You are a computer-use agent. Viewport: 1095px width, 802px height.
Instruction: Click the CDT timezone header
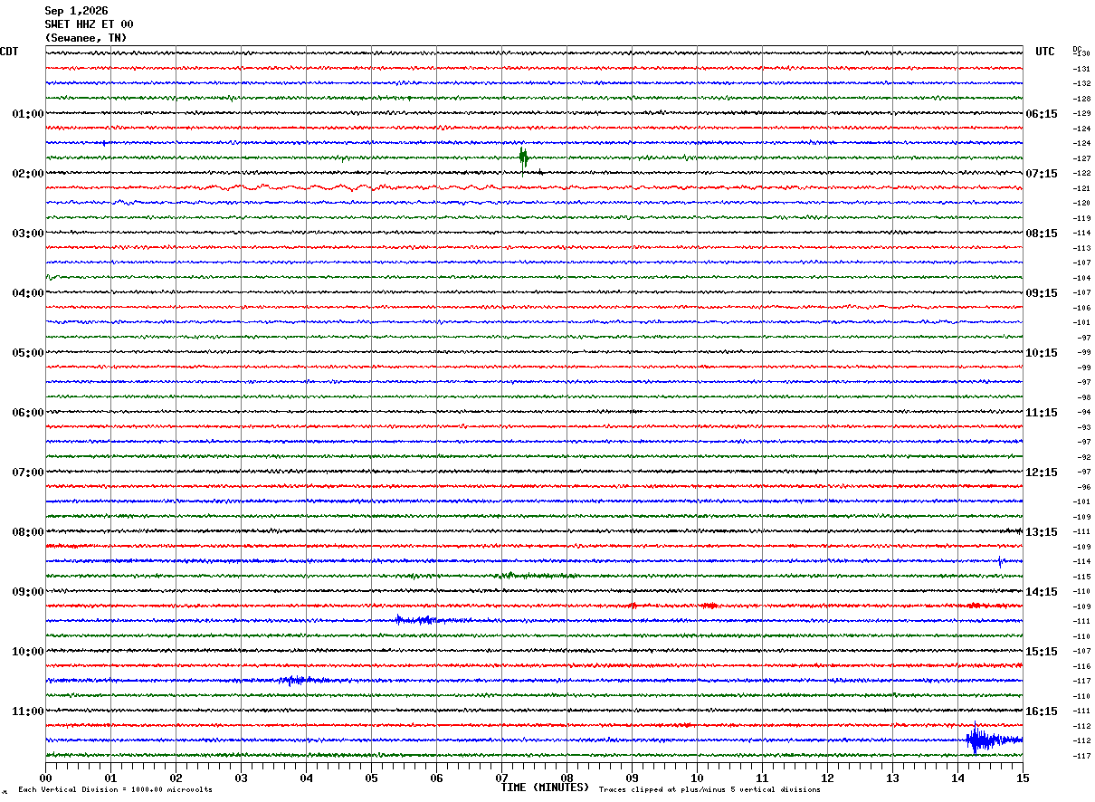9,52
